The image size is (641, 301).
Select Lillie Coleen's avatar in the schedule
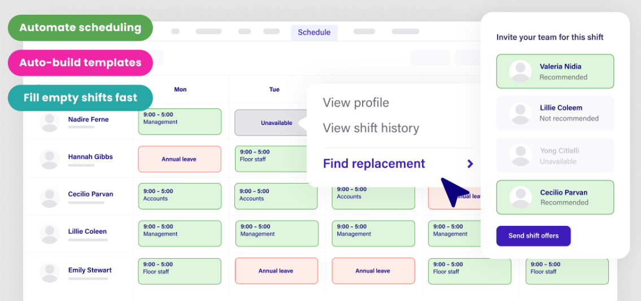(50, 234)
